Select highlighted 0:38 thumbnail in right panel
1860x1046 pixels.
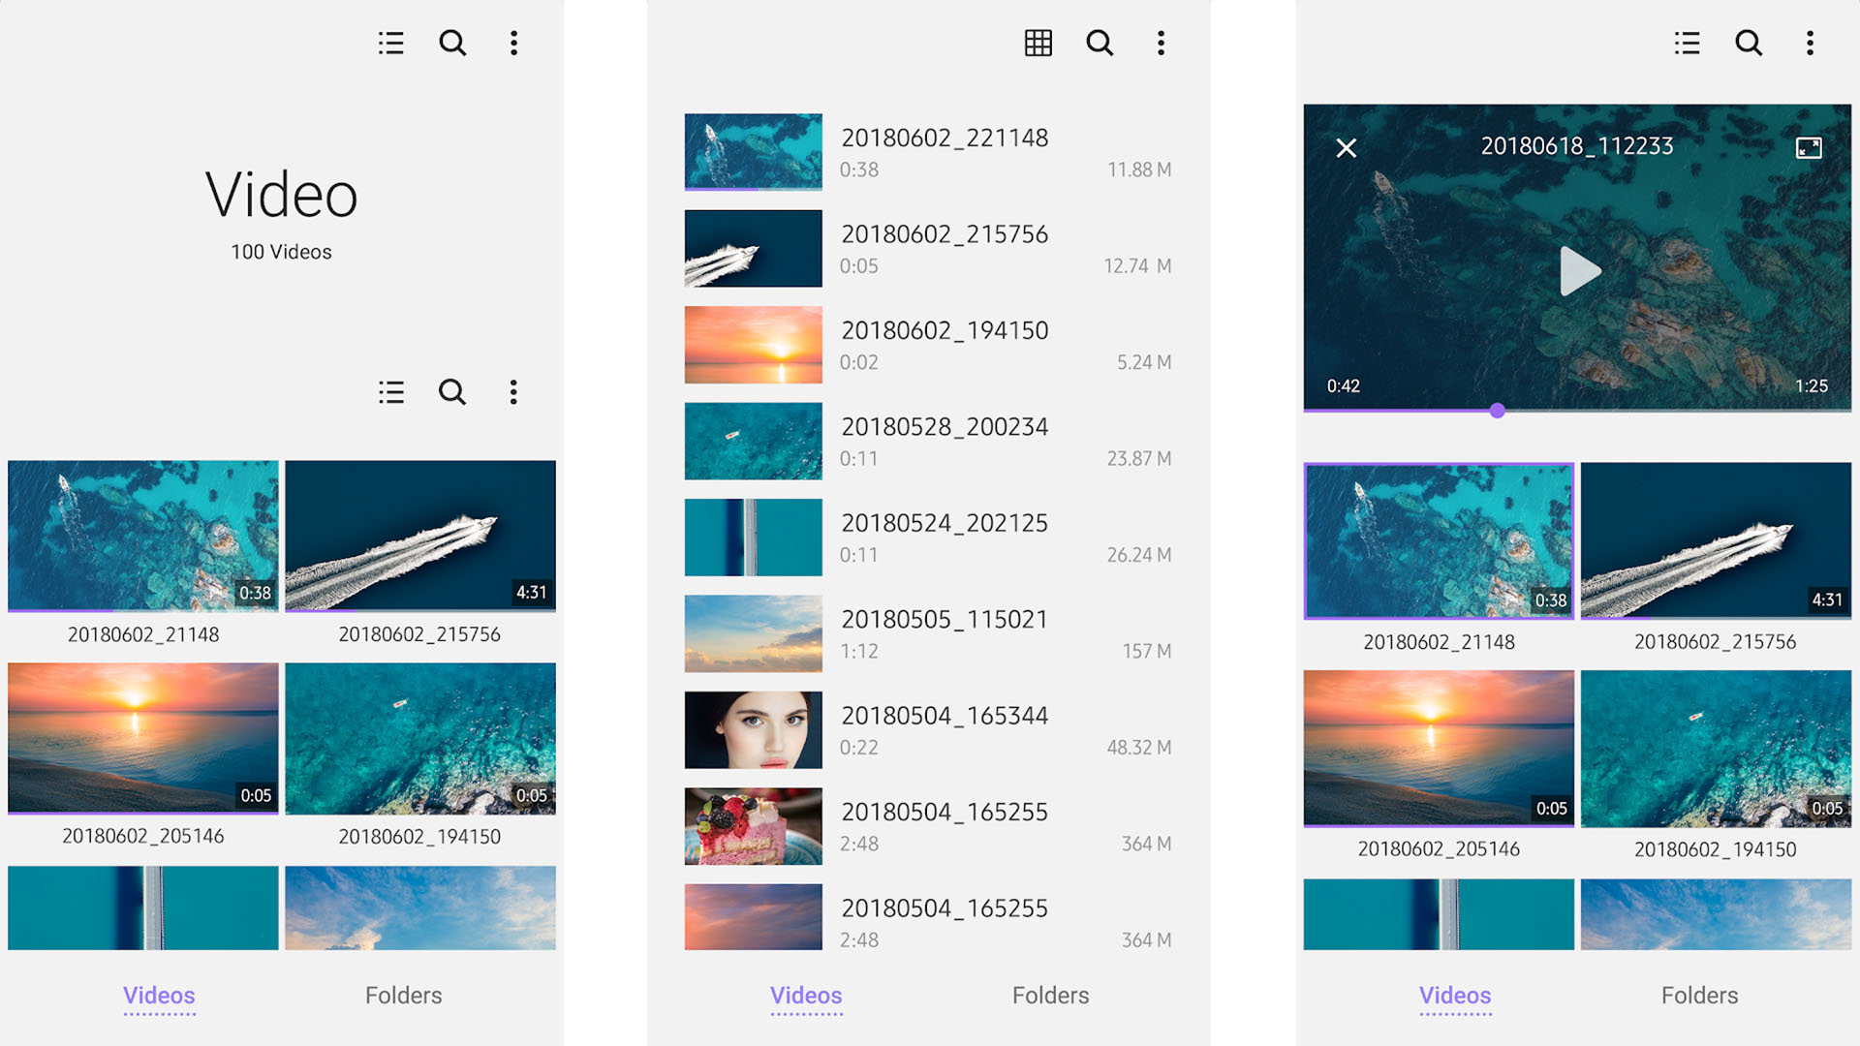[x=1439, y=540]
